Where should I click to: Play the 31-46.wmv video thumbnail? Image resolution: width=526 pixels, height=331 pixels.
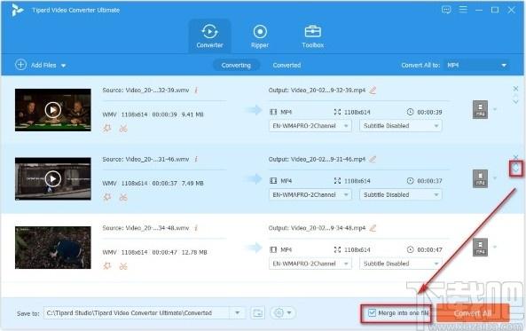[53, 178]
